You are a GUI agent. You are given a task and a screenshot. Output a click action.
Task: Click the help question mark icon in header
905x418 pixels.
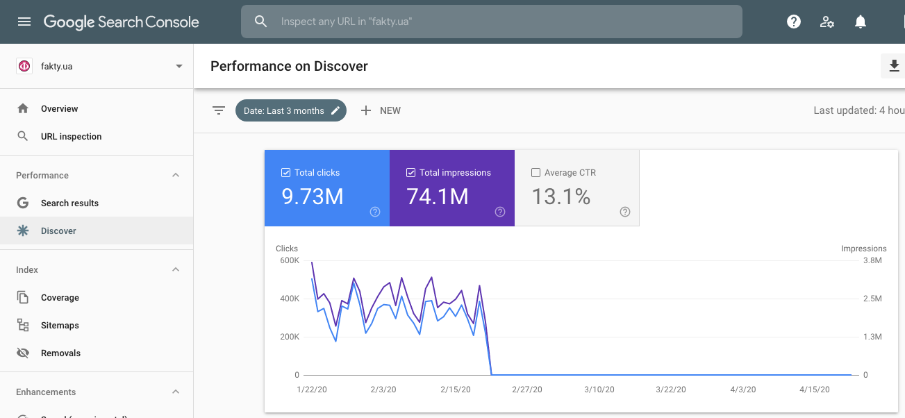(x=794, y=22)
